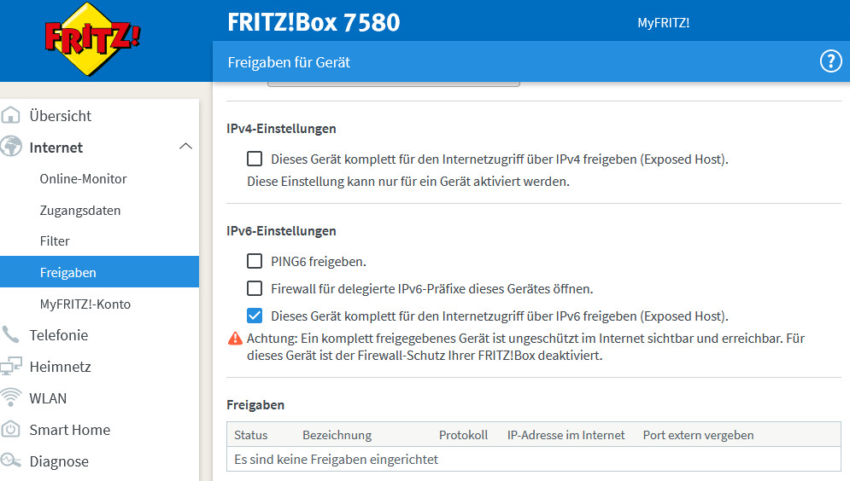Click the Heimnetz computers icon
This screenshot has width=850, height=481.
tap(11, 367)
